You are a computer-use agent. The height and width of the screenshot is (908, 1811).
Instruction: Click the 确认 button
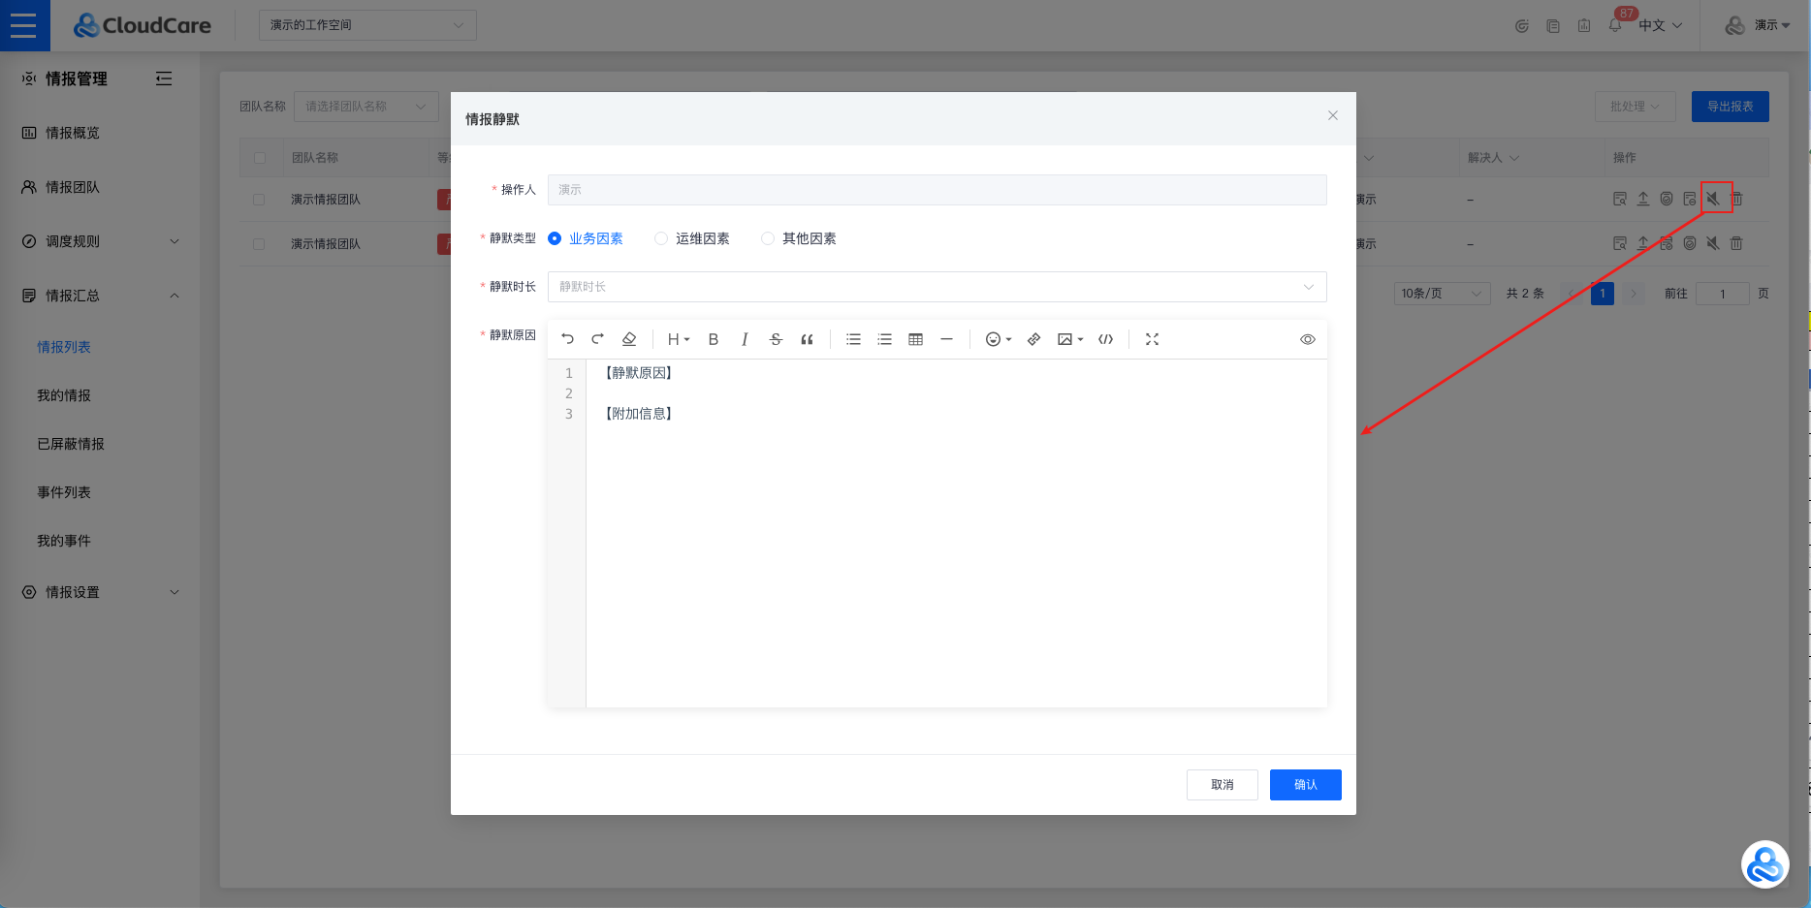[x=1305, y=785]
